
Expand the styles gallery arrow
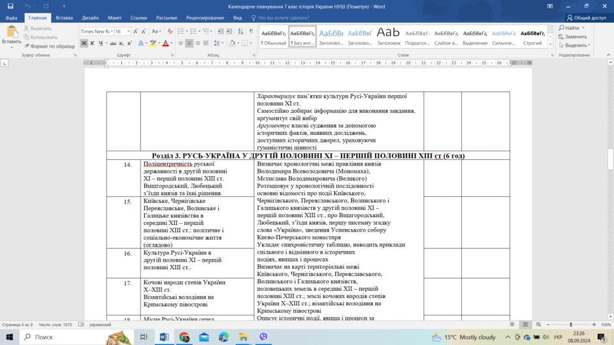[x=550, y=44]
